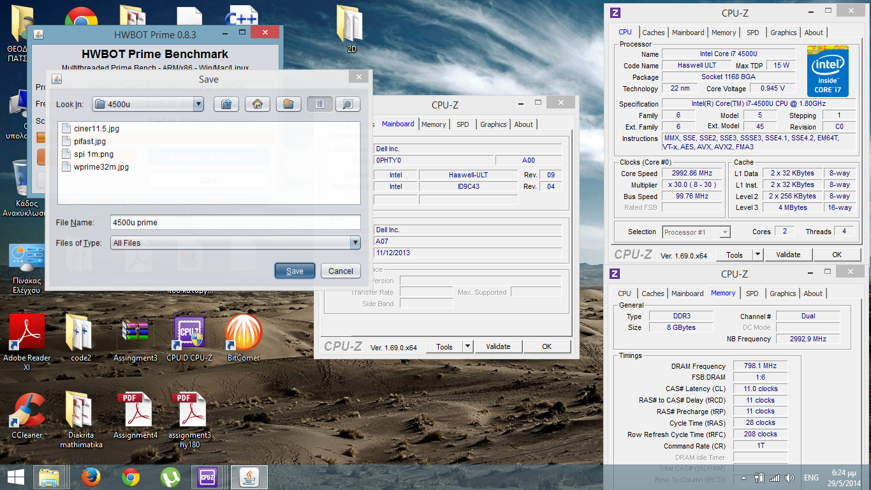Open CPUID CPU-Z desktop shortcut
The height and width of the screenshot is (490, 871).
[x=189, y=339]
